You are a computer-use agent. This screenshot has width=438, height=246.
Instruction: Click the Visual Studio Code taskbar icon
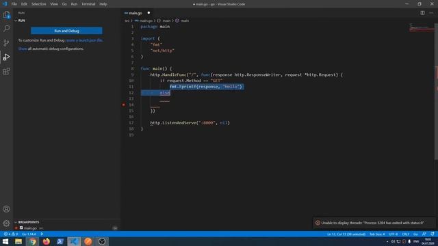tap(74, 241)
